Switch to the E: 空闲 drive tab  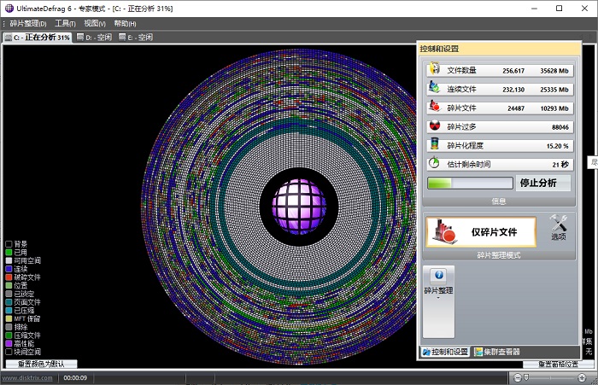coord(136,38)
